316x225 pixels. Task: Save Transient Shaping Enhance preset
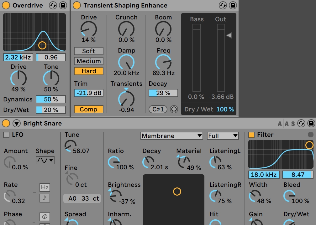coord(233,6)
